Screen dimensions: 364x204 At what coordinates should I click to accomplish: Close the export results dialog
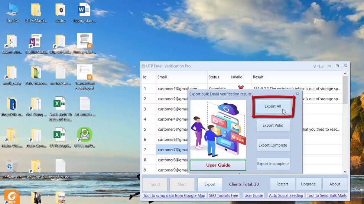point(297,94)
